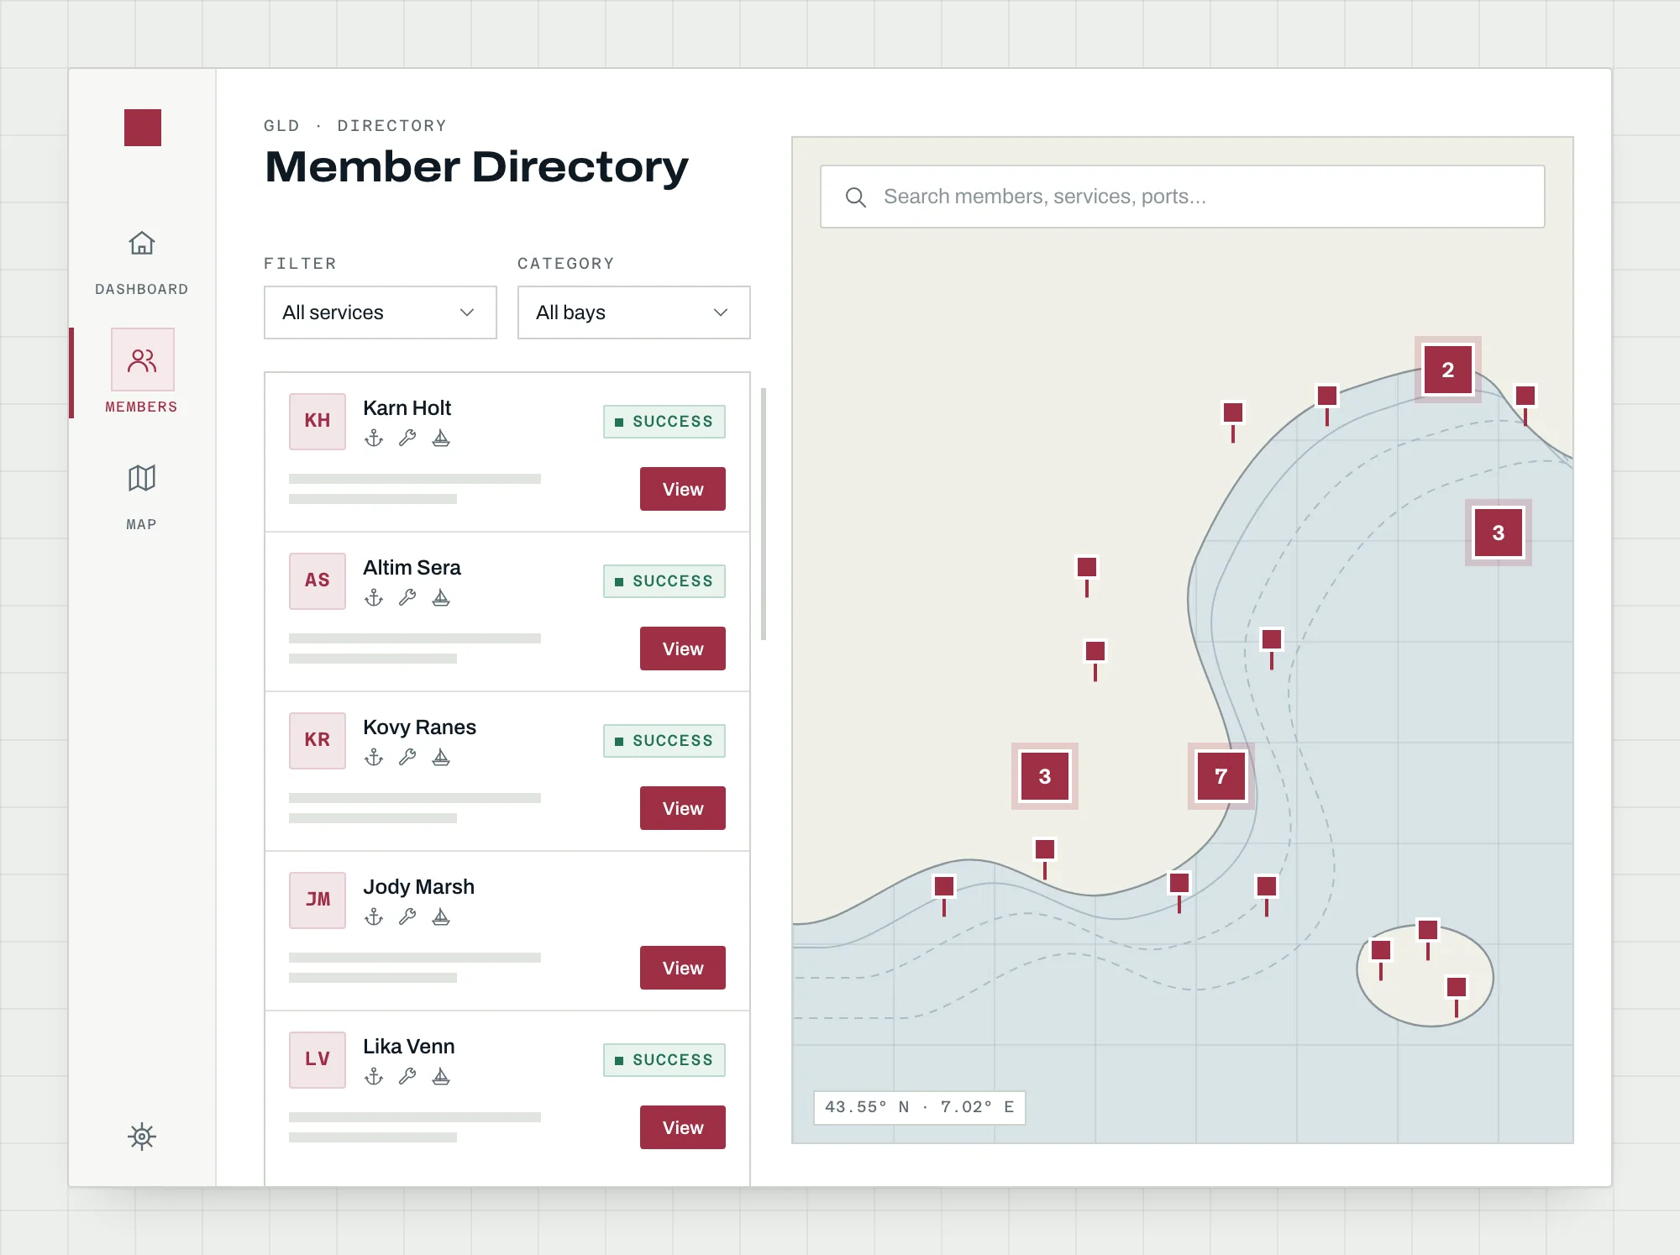Click KR avatar thumbnail

click(318, 741)
